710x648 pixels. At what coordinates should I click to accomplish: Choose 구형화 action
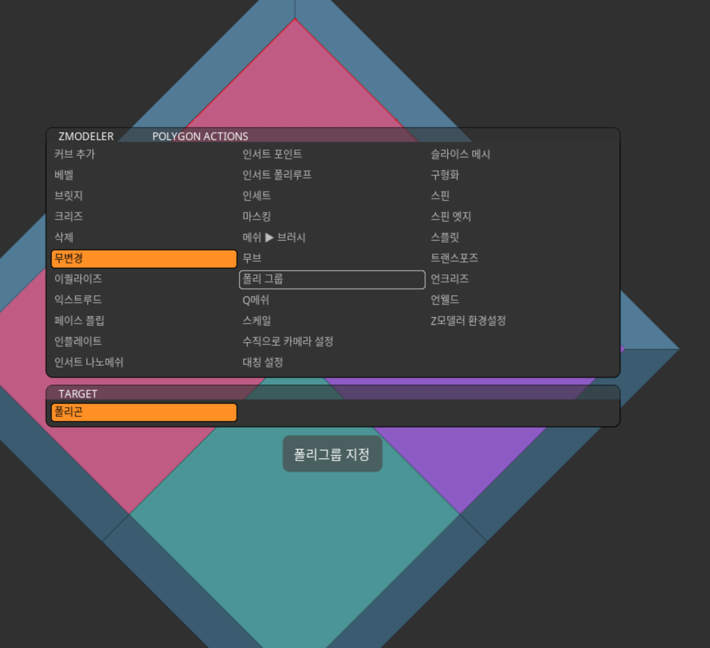click(520, 175)
